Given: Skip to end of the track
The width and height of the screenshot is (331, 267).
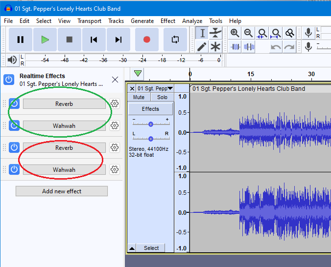Looking at the screenshot, I should pyautogui.click(x=118, y=40).
